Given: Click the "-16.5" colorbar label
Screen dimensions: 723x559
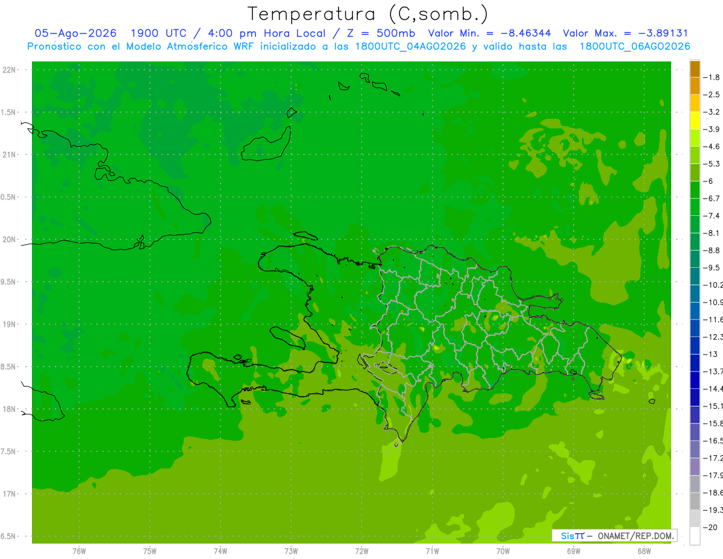Looking at the screenshot, I should click(713, 441).
